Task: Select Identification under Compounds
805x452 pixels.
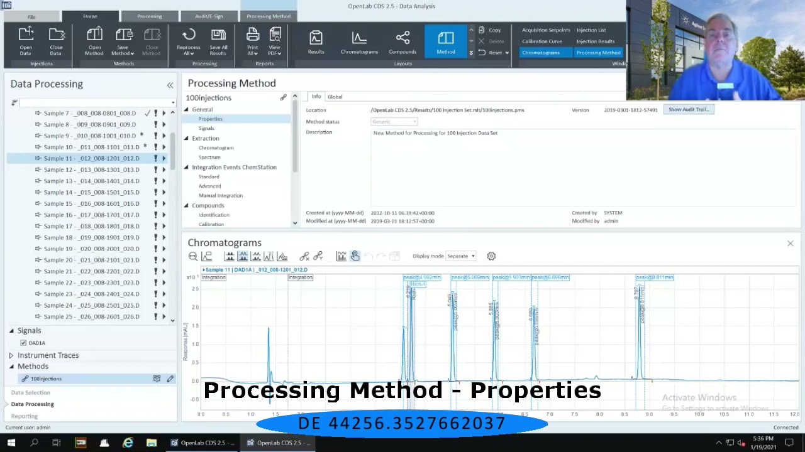Action: [214, 215]
